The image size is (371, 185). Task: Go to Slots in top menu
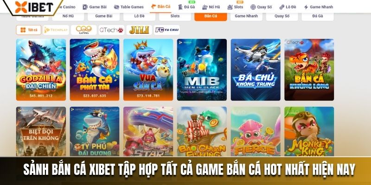tap(235, 7)
